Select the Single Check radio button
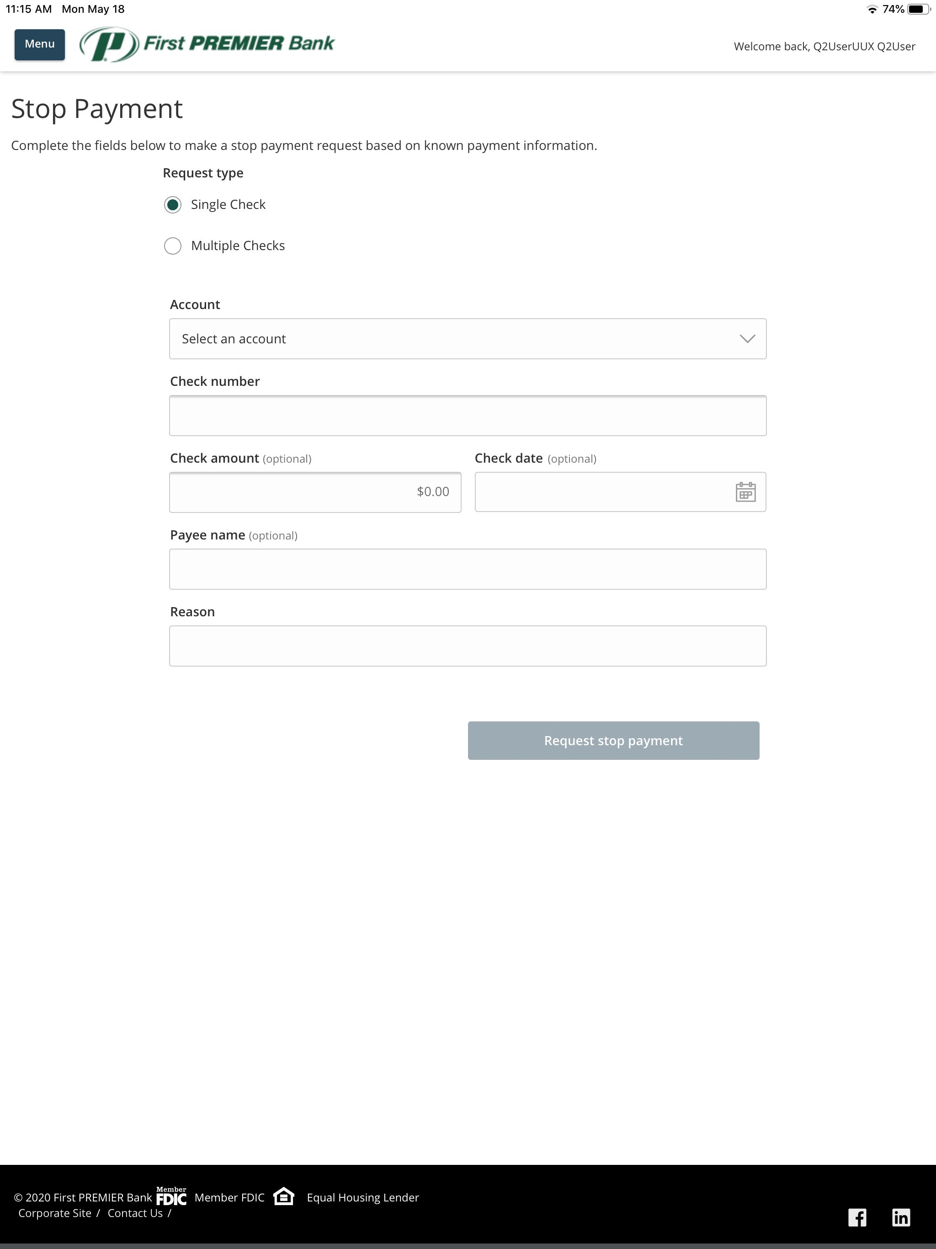 (x=173, y=205)
